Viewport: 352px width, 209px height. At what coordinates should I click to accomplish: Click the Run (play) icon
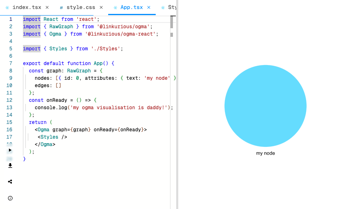[10, 150]
